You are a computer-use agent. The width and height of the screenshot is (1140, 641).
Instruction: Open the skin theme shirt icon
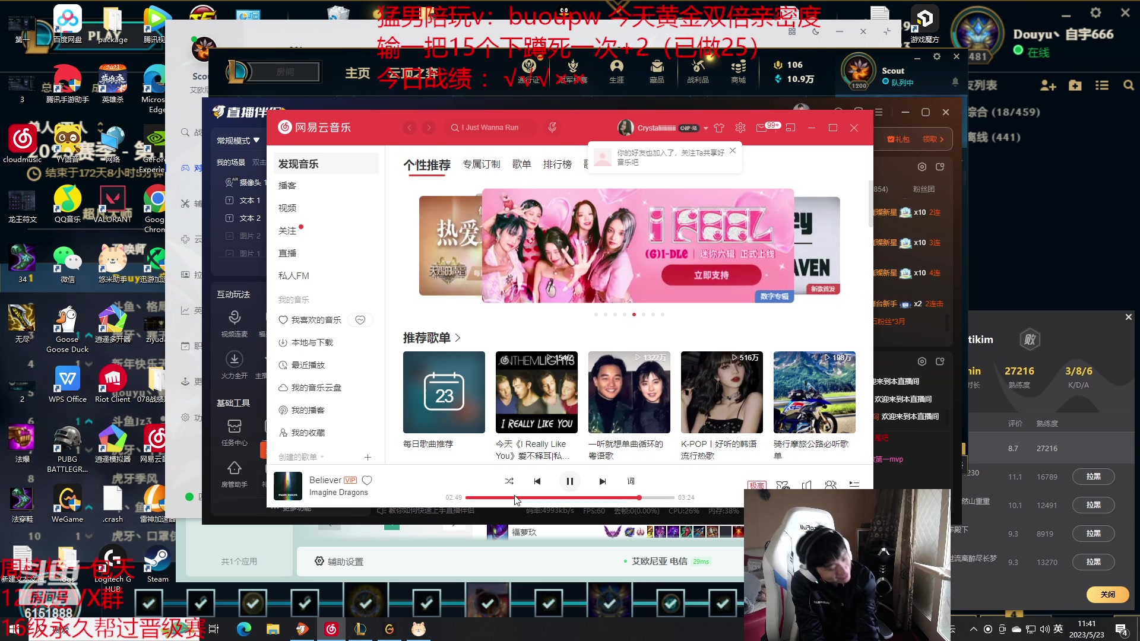719,128
